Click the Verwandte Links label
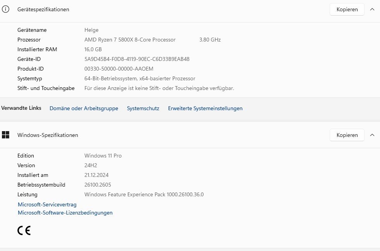This screenshot has width=380, height=251. (x=21, y=108)
